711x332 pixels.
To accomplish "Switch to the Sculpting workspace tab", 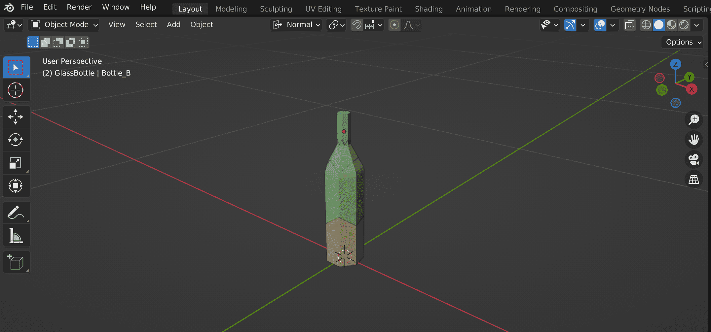I will coord(276,9).
